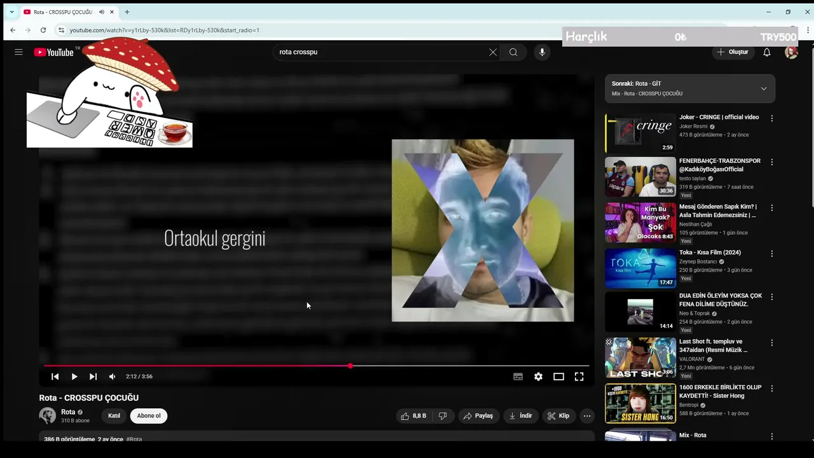Skip to next video in player

point(93,377)
